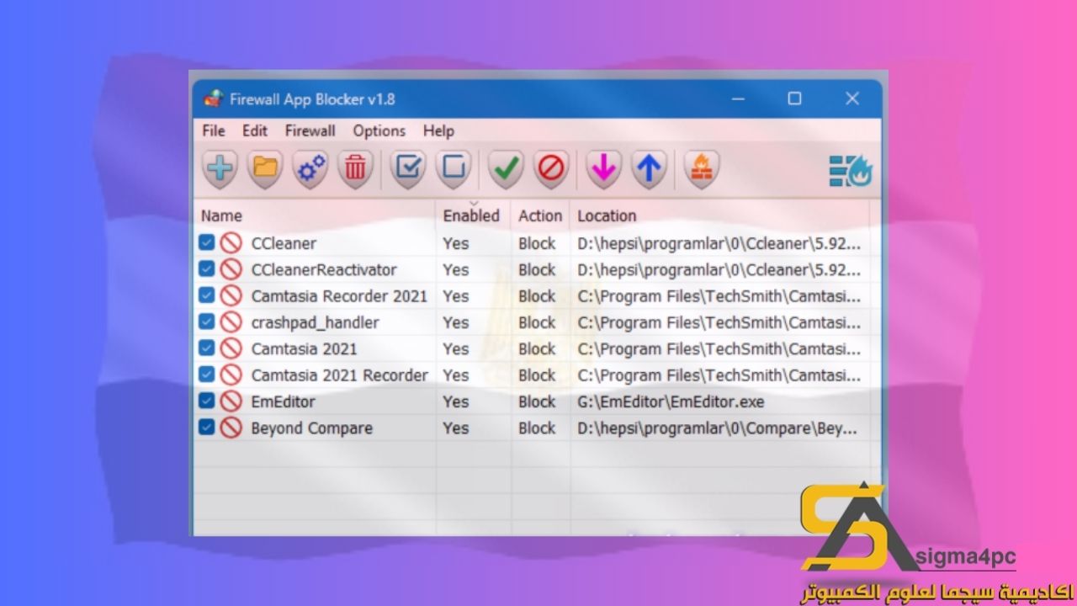Screen dimensions: 1077x606
Task: Uncheck the Beyond Compare checkbox
Action: (207, 427)
